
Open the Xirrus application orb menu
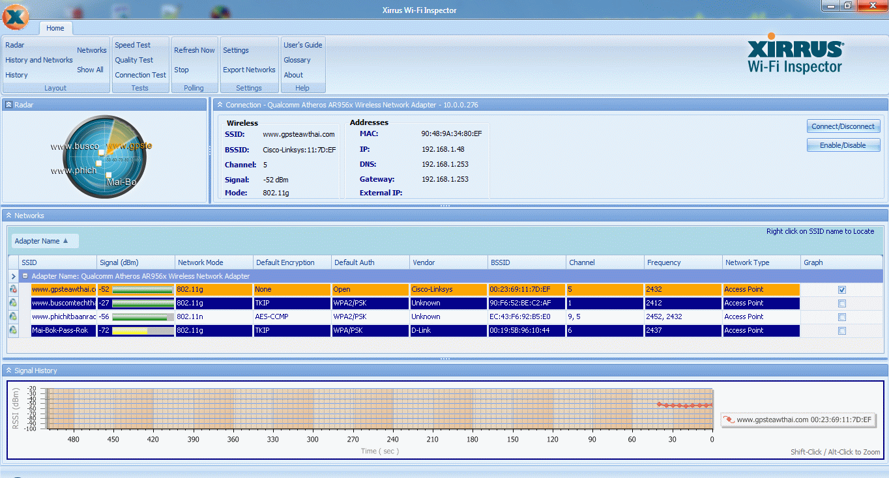pos(16,16)
